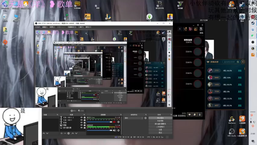Open PUBG desktop shortcut
The image size is (257, 145).
pyautogui.click(x=77, y=5)
